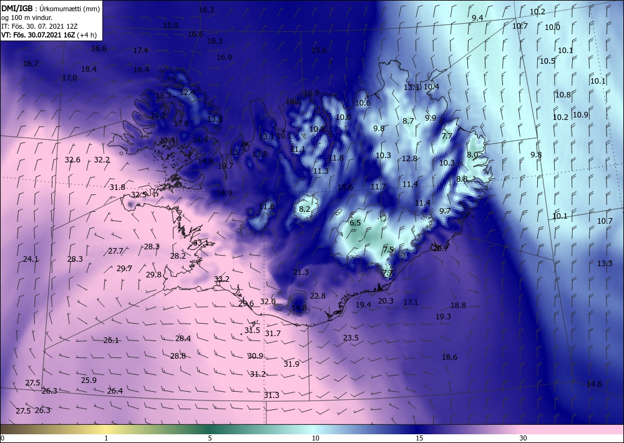Click the 14.9 value label

(x=224, y=192)
